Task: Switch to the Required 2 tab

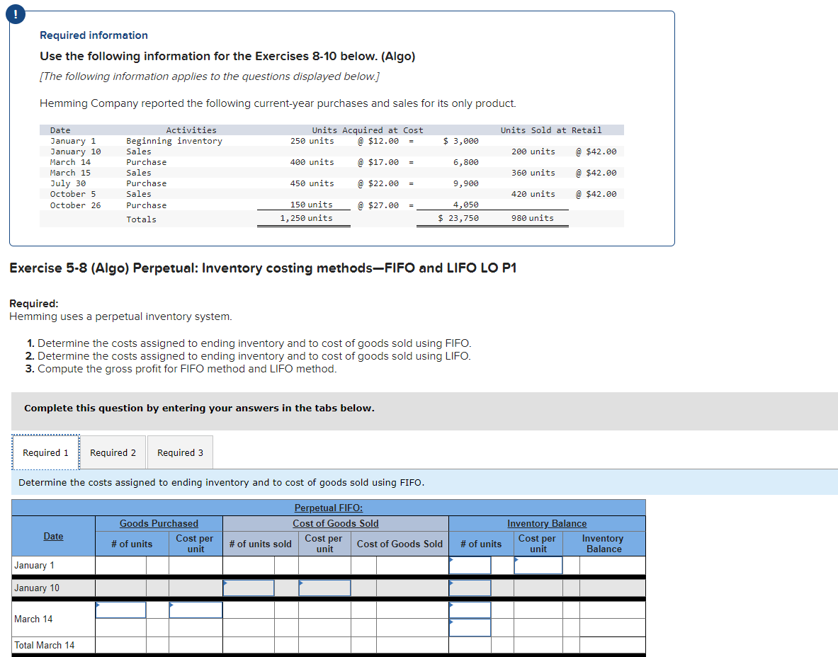Action: (113, 452)
